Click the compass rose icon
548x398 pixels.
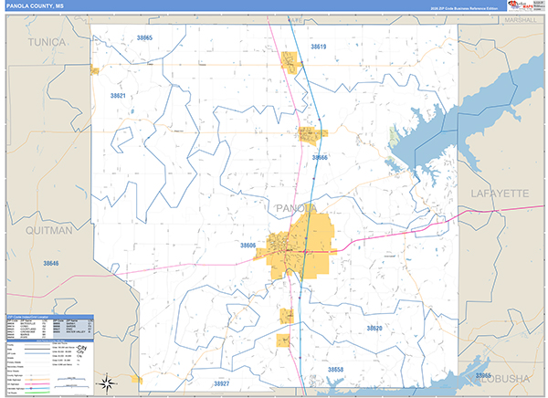click(108, 382)
